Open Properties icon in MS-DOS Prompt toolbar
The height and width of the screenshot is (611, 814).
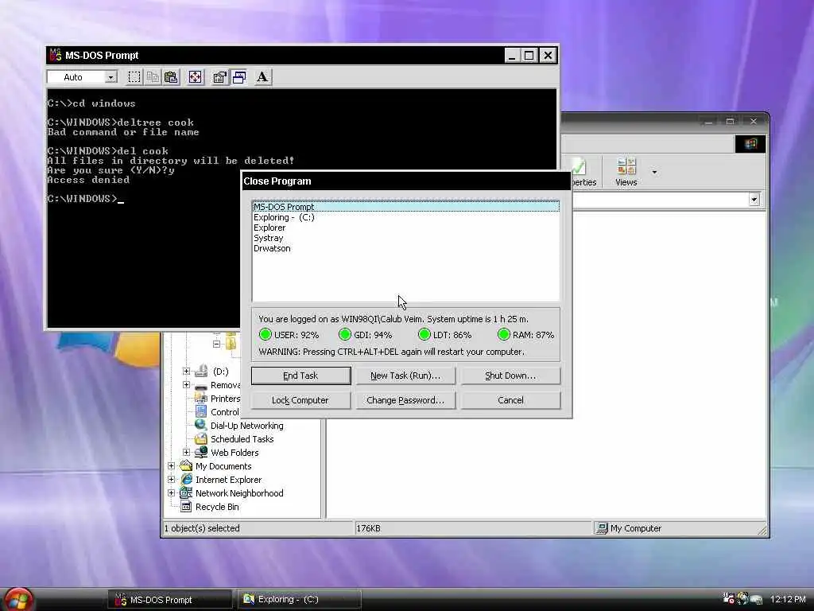(x=219, y=77)
